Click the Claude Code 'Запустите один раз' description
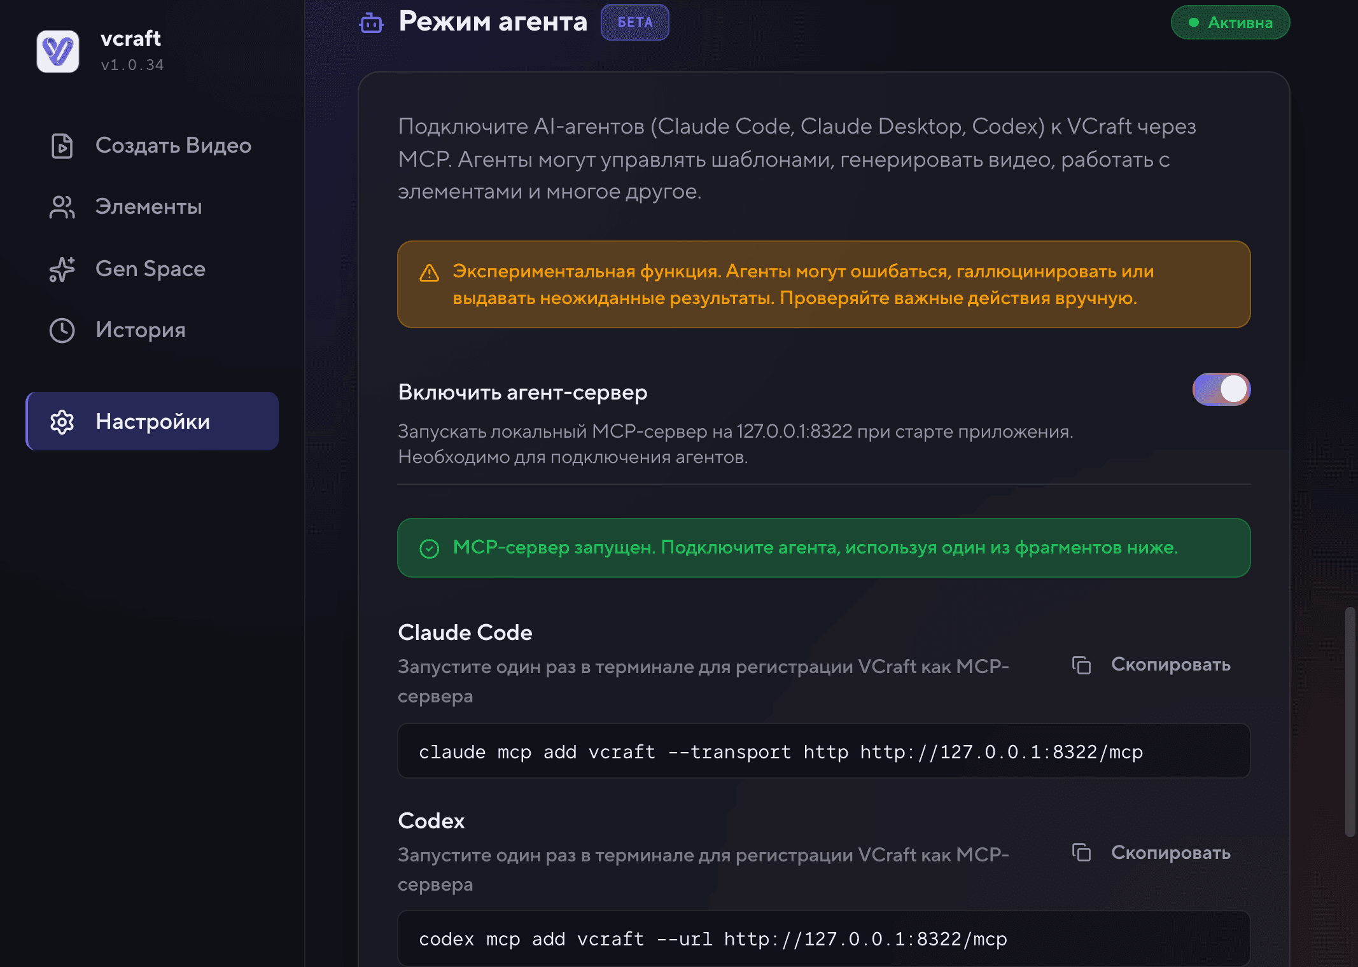Screen dimensions: 1358x967 coord(704,681)
